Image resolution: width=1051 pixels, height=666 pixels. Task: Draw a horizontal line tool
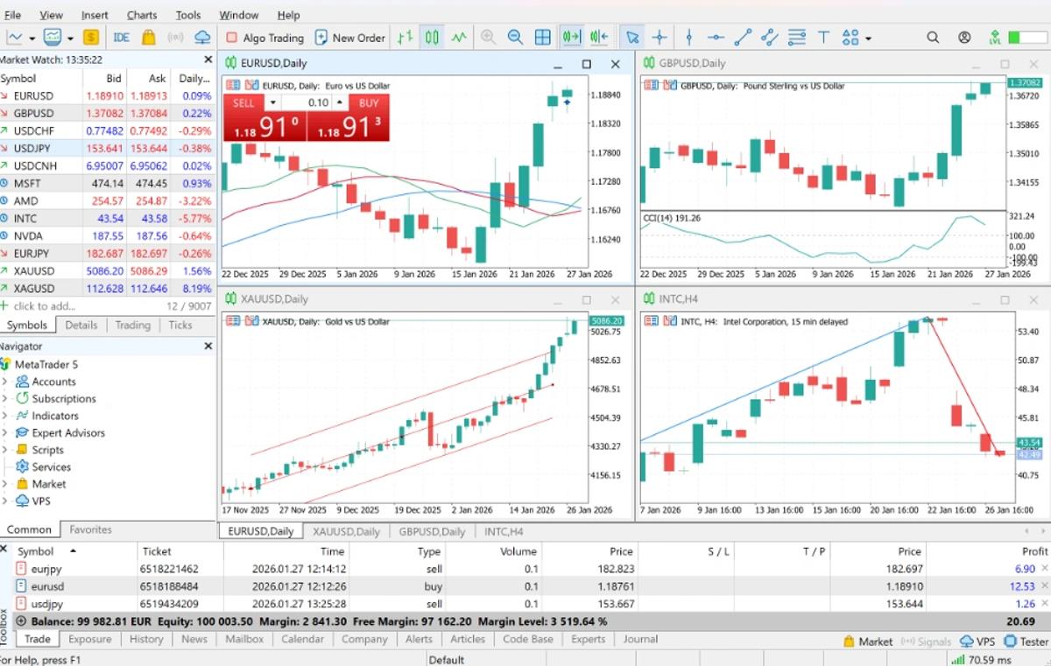coord(716,38)
